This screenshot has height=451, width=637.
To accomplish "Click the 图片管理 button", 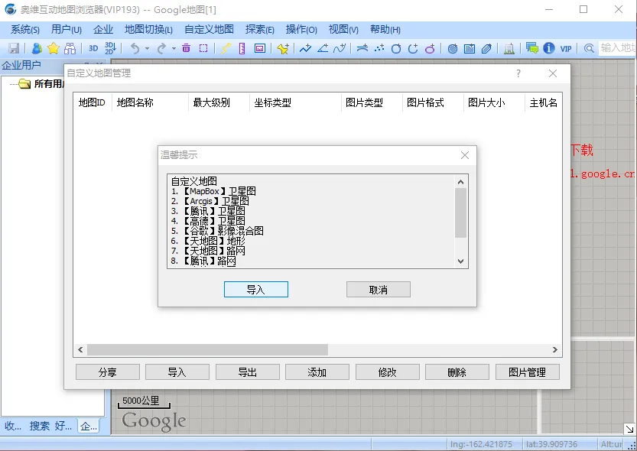I will pyautogui.click(x=528, y=372).
